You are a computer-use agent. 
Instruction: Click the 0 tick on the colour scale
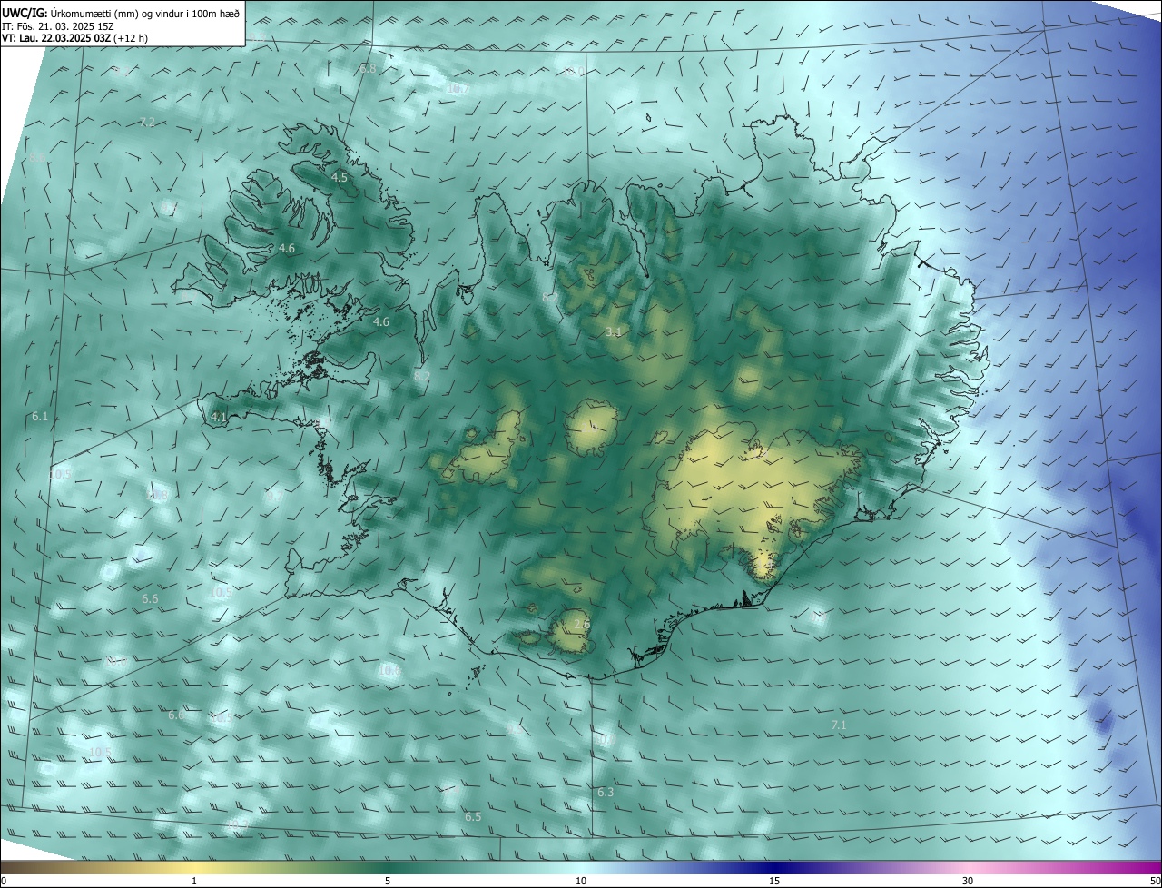[3, 881]
